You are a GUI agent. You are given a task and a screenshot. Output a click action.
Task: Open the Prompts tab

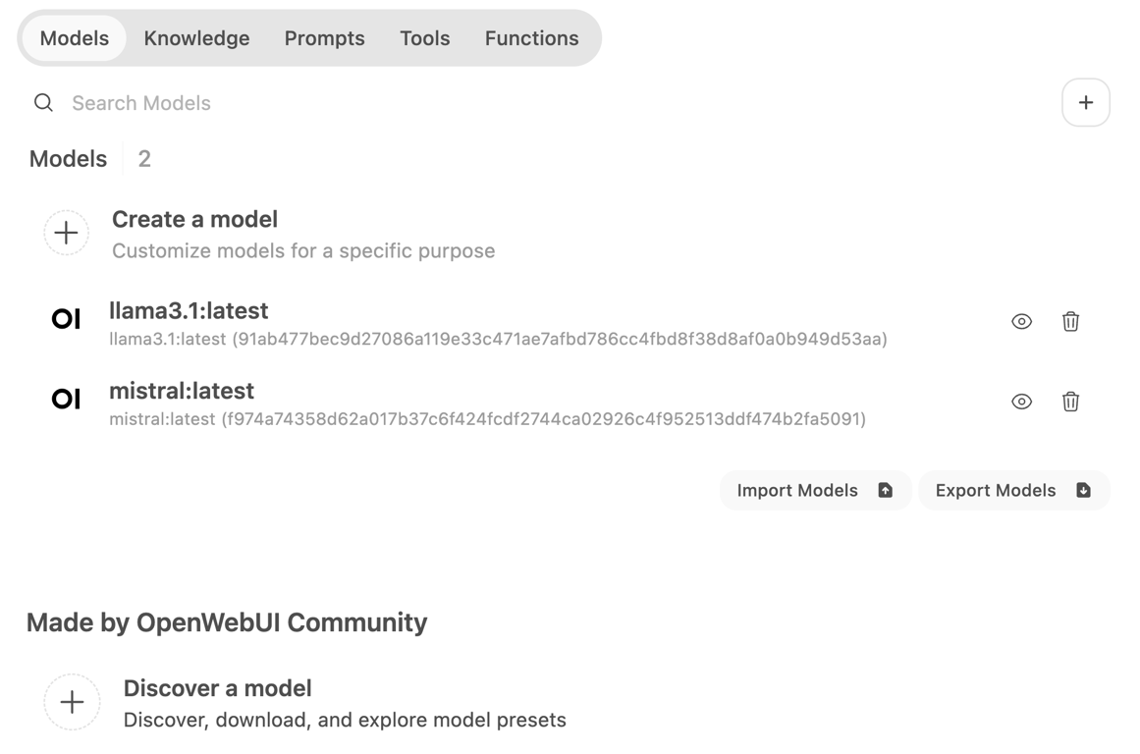324,38
